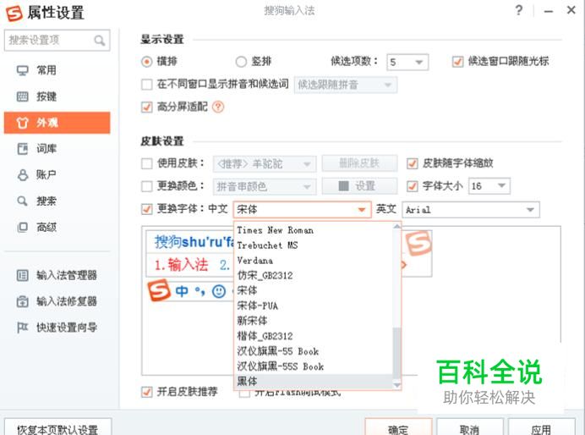Click the font list scrollbar down arrow

click(397, 384)
